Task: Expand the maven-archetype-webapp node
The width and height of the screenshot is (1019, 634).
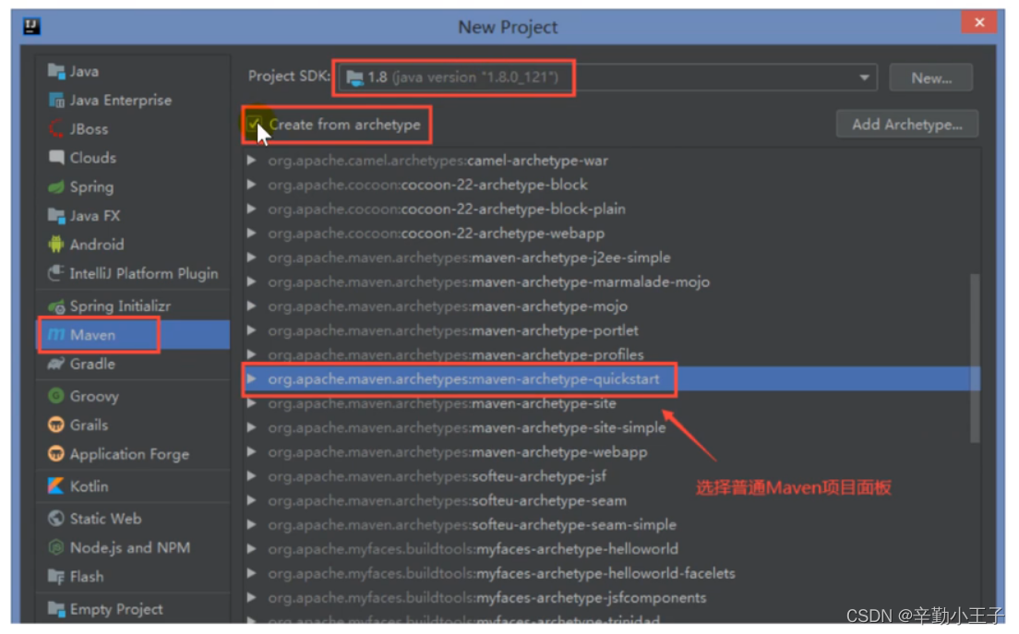Action: pyautogui.click(x=251, y=451)
